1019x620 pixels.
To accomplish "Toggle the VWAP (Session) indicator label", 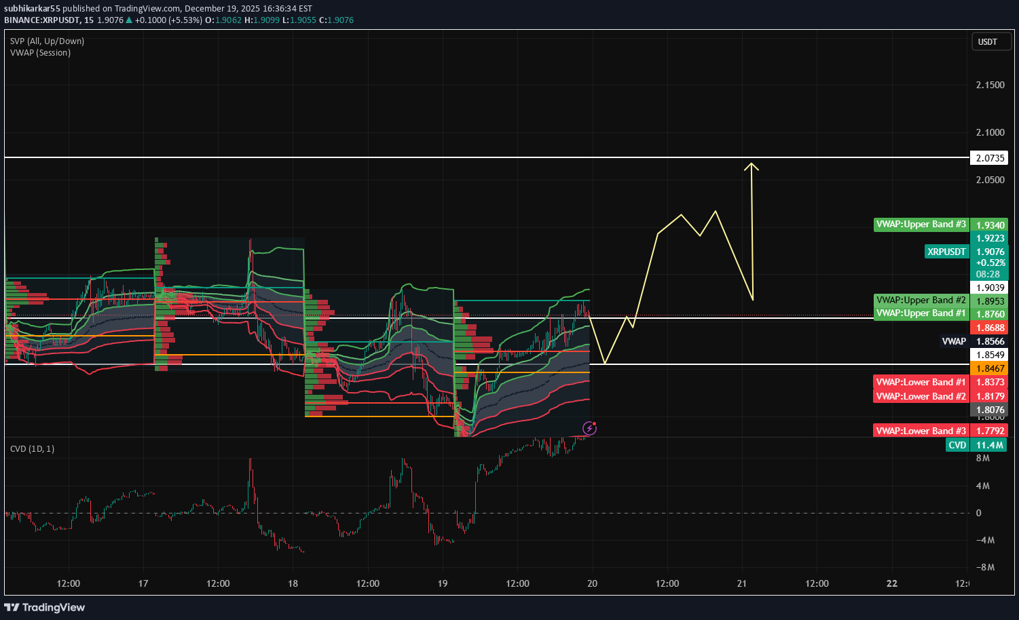I will [39, 52].
